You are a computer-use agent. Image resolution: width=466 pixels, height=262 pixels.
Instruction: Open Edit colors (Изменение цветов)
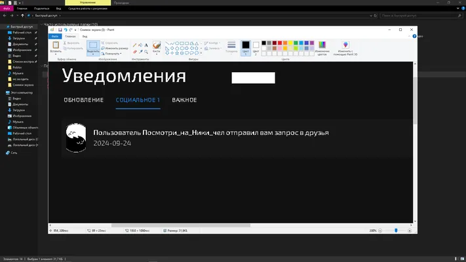point(322,48)
